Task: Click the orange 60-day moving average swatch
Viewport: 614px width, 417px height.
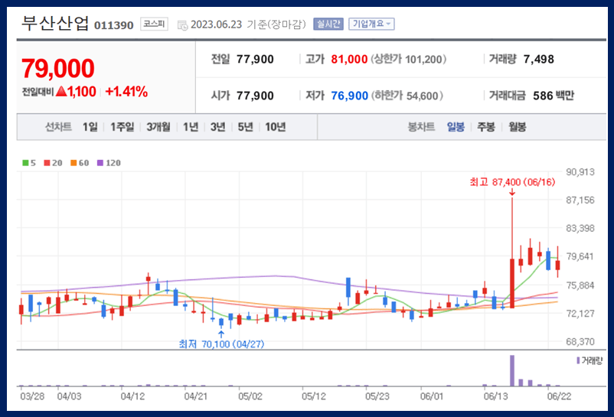Action: click(73, 163)
